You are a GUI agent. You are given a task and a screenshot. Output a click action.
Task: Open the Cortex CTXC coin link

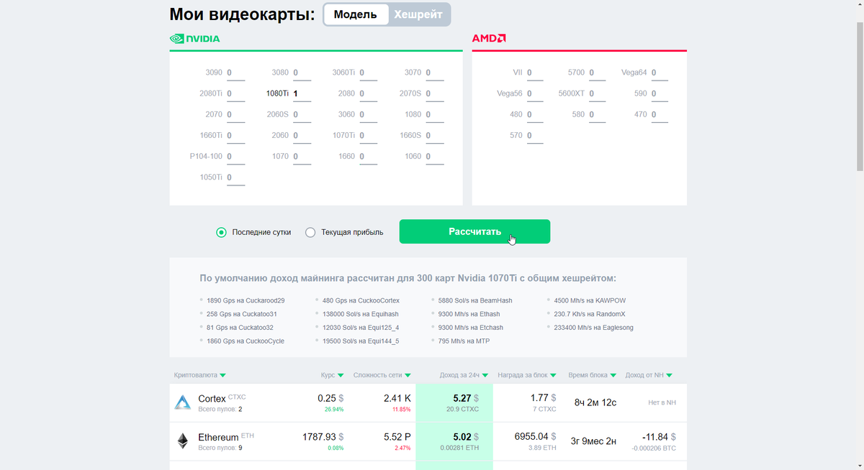coord(222,398)
